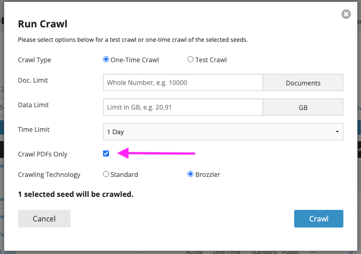
Task: Click the Run Crawl heading
Action: coord(43,24)
